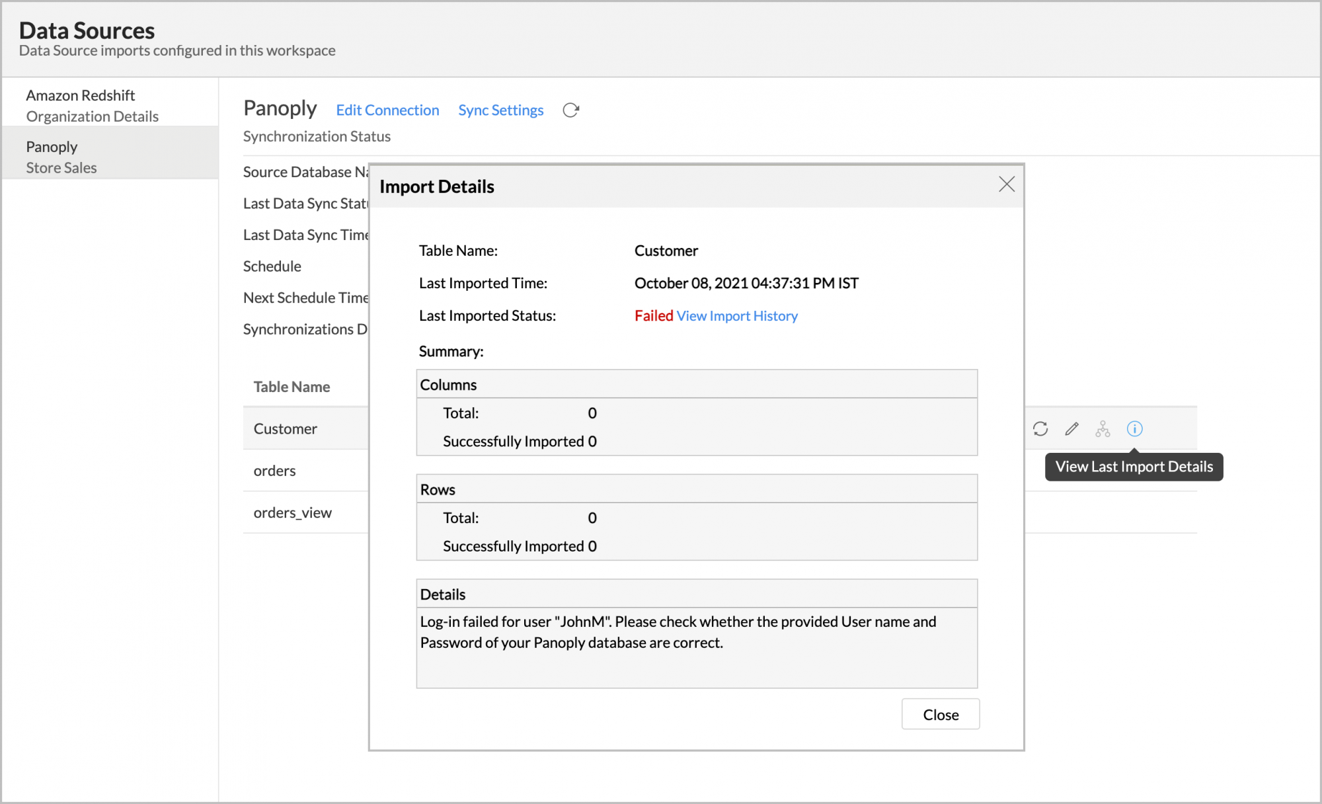Click the Customer table name value in dialog
The width and height of the screenshot is (1322, 804).
[x=666, y=251]
